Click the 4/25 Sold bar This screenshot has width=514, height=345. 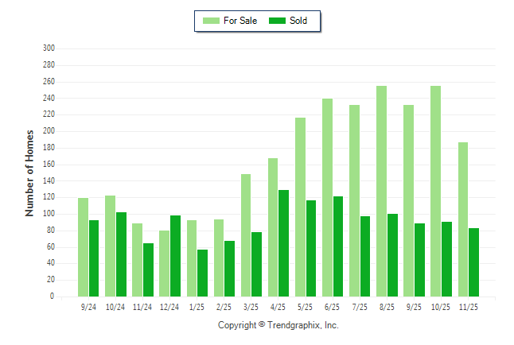pos(284,243)
